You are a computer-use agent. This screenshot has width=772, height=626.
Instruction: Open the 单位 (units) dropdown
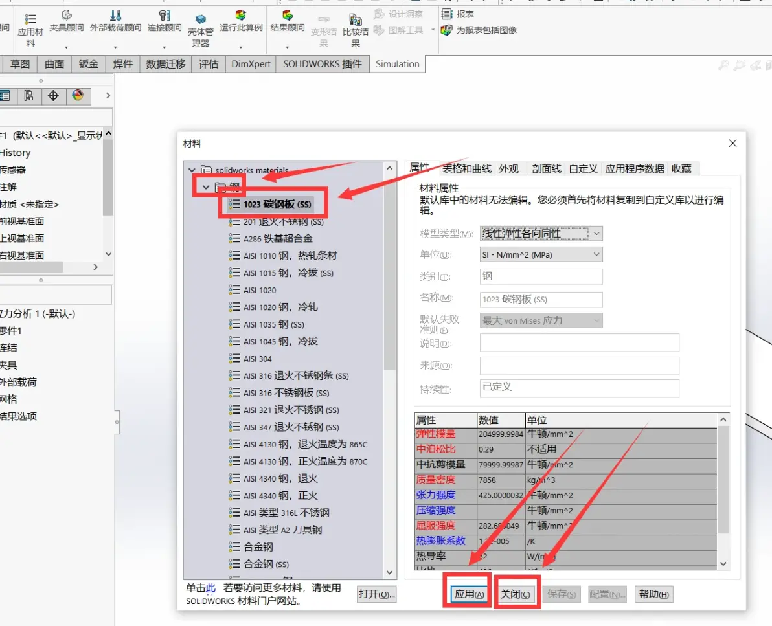coord(541,255)
